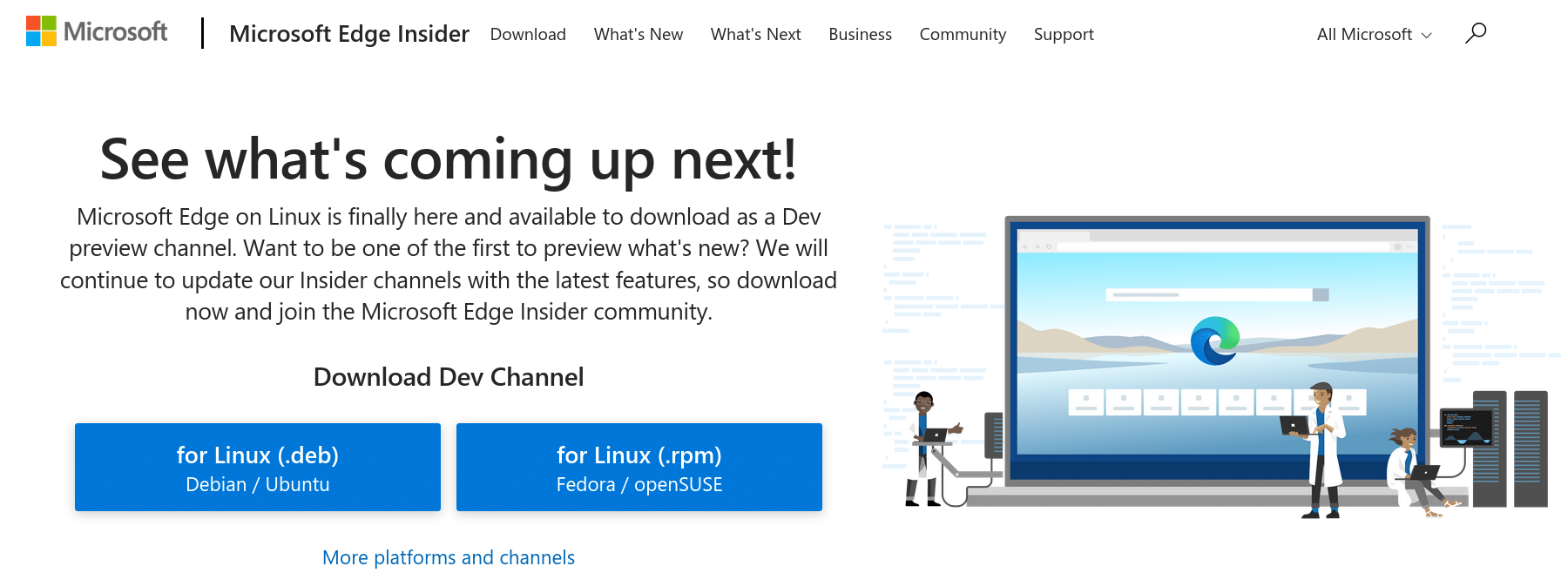
Task: Click the 'Download Dev Channel' heading
Action: click(x=449, y=377)
